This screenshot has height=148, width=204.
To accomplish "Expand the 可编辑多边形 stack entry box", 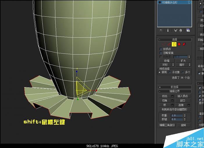I will [x=160, y=2].
